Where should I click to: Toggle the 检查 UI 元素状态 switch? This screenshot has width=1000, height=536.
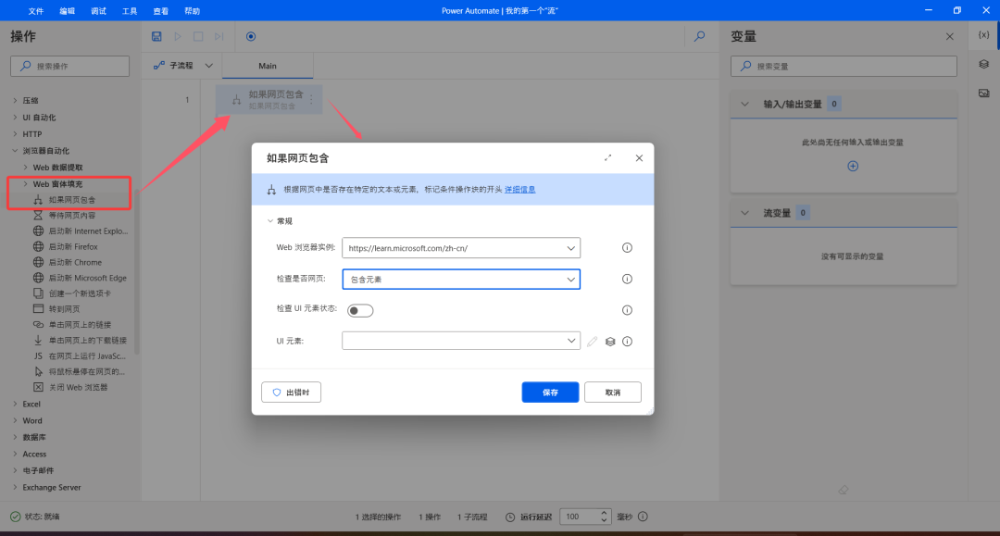pos(359,310)
